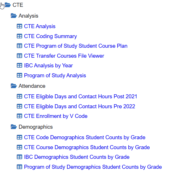Open CTE Course Demographics Student Counts by Grade
This screenshot has width=182, height=175.
point(87,147)
